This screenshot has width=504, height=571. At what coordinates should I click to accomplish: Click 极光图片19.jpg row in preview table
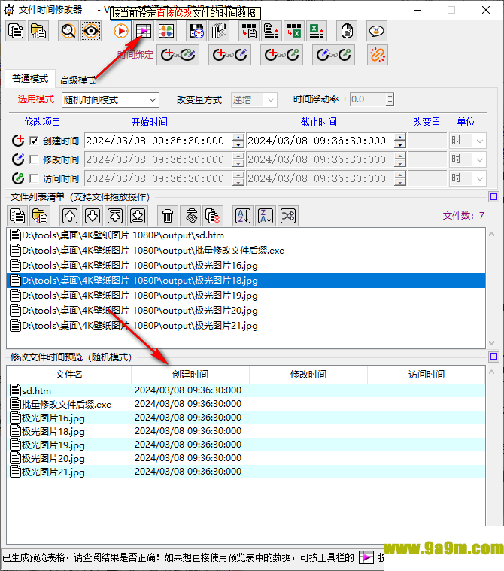click(246, 445)
